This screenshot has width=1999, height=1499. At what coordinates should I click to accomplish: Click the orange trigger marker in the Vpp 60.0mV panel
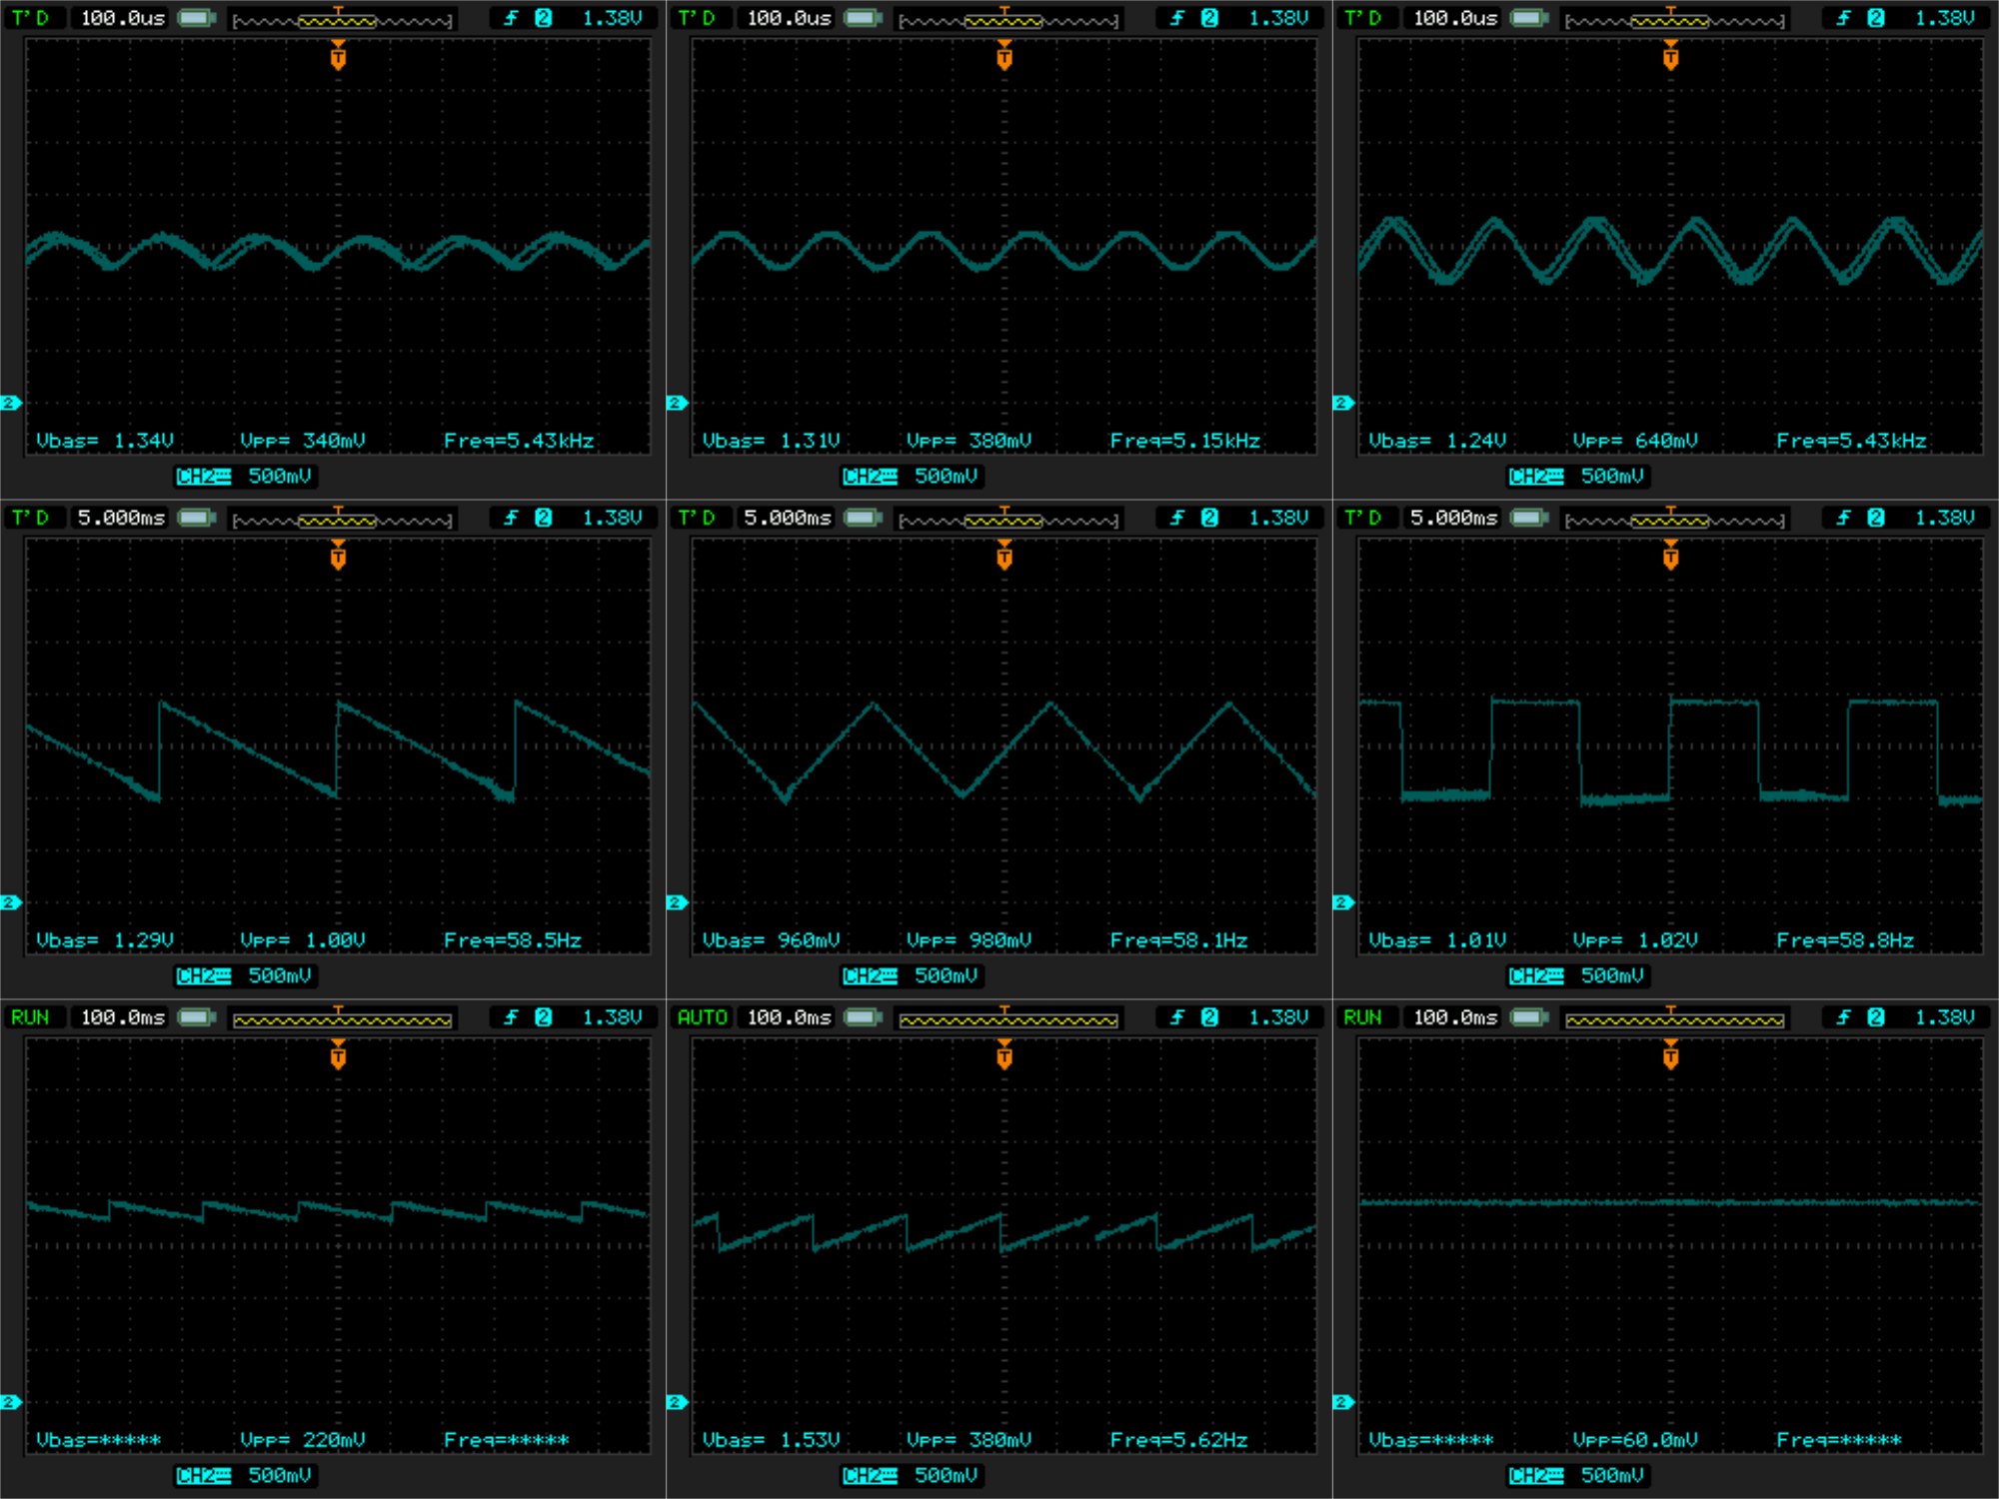tap(1670, 1055)
